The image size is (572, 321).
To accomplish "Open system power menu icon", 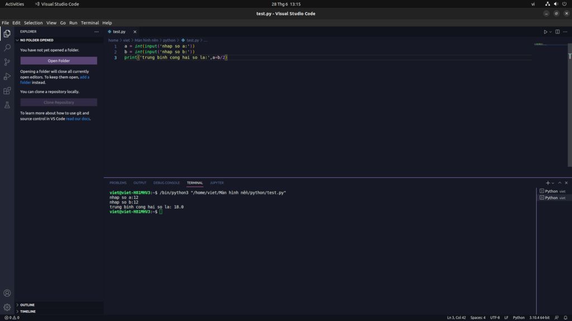I will click(x=564, y=4).
